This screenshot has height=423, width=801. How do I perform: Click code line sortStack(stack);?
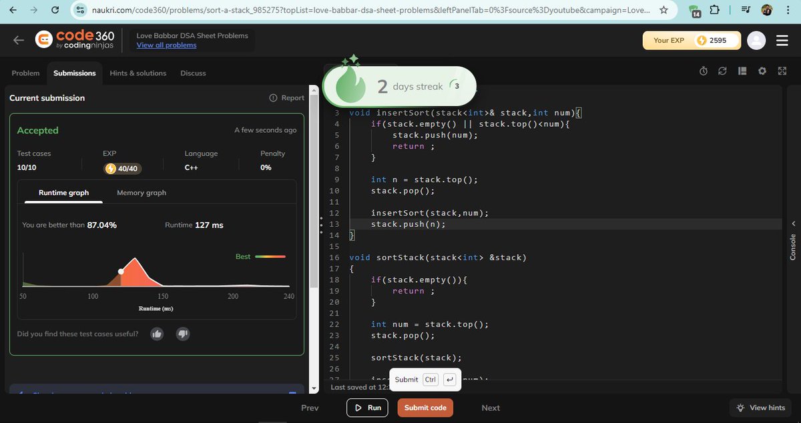417,358
